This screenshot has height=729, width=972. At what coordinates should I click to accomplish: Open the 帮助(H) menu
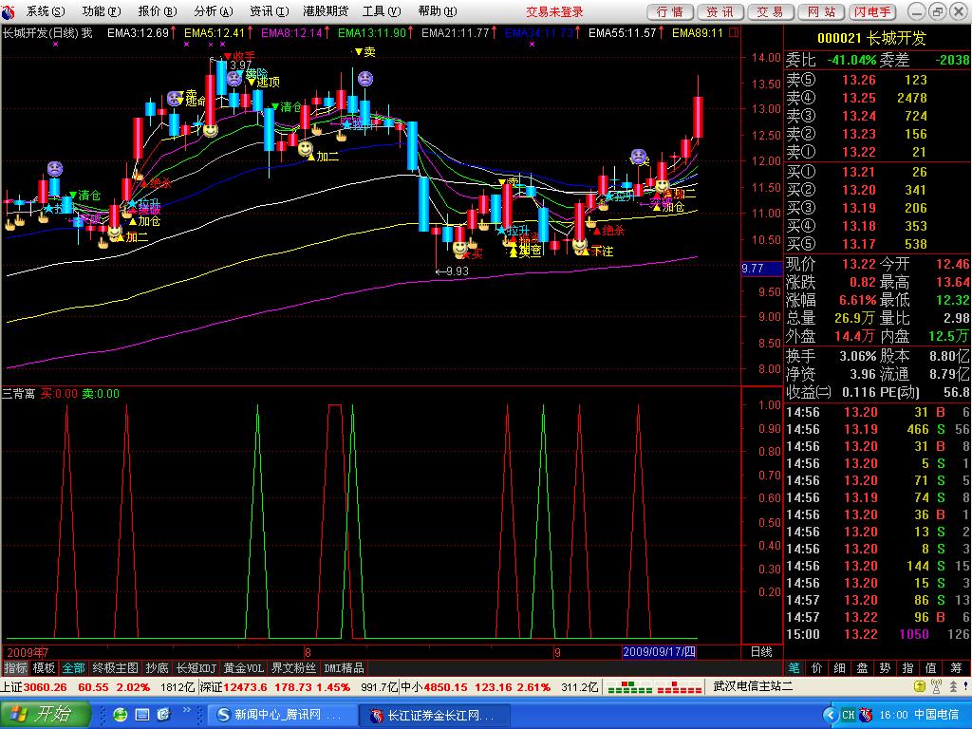coord(437,11)
